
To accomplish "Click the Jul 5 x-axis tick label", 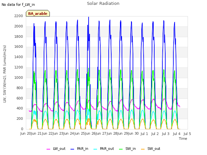I will (187, 134).
